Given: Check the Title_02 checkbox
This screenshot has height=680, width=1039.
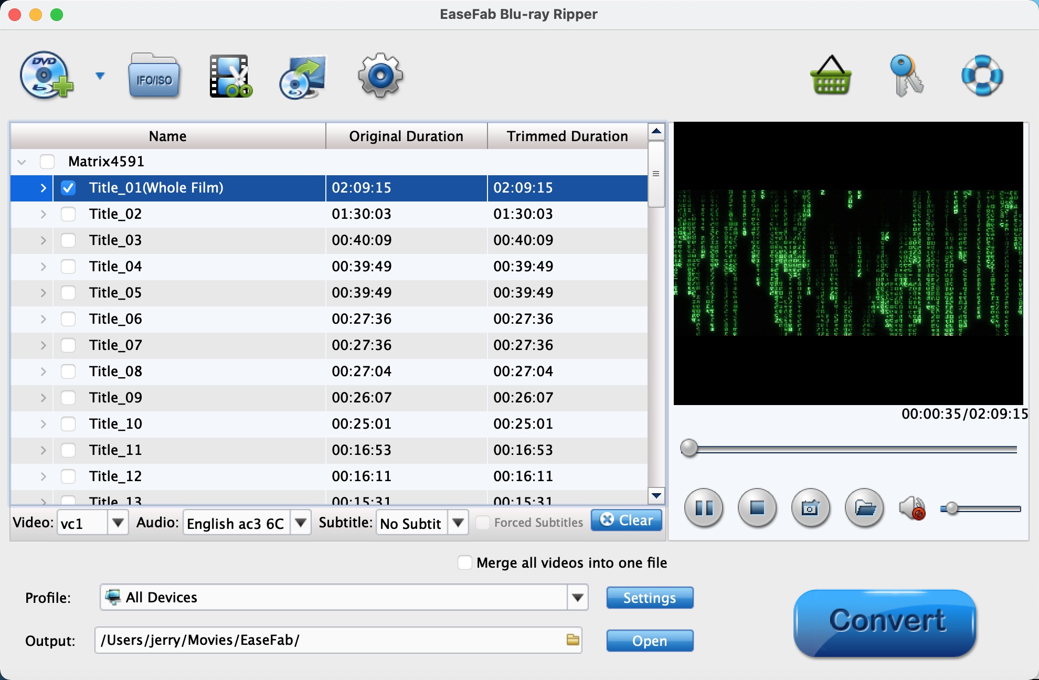Looking at the screenshot, I should (68, 214).
